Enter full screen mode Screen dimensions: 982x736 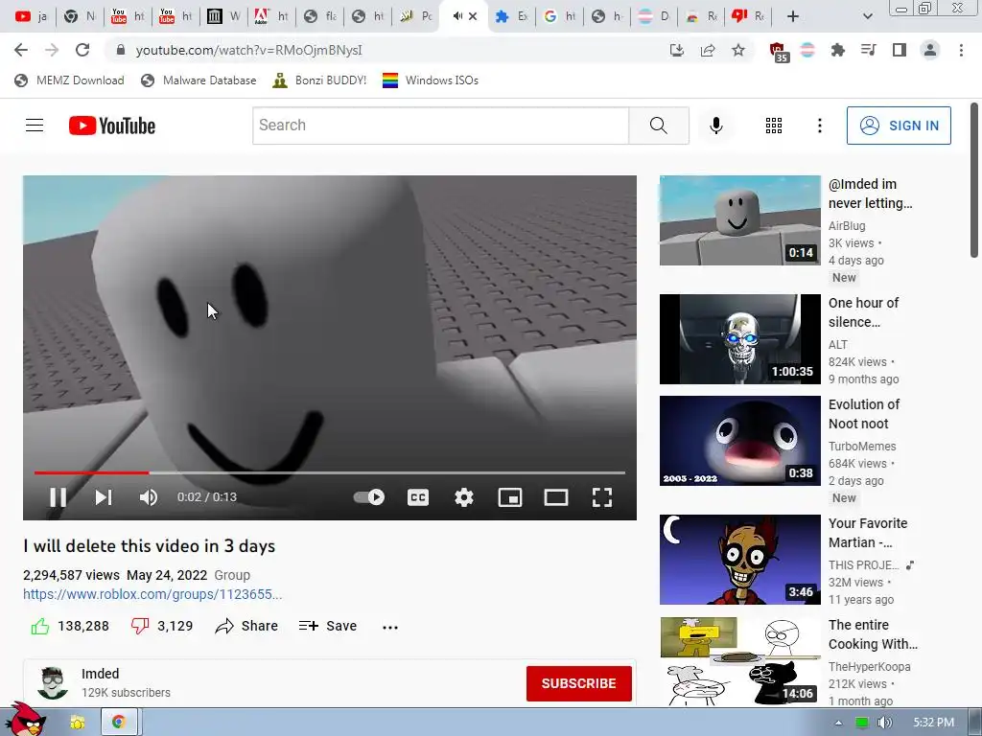(602, 497)
